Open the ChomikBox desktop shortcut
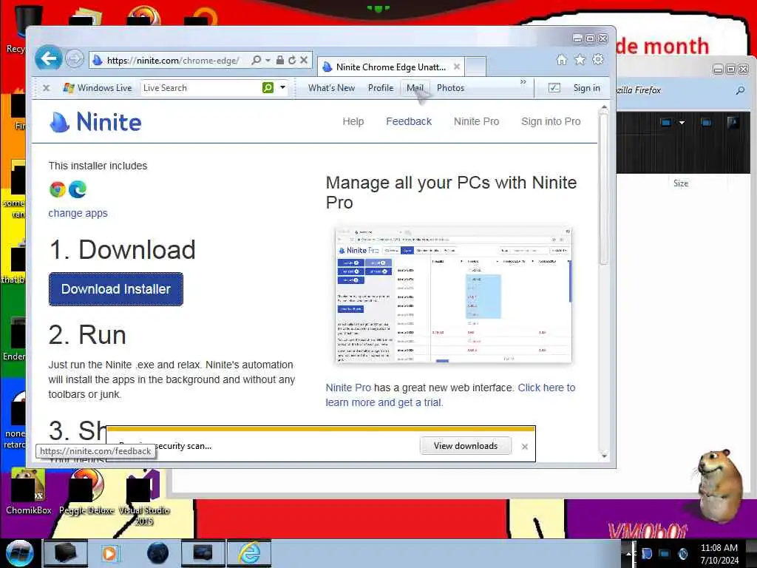Screen dimensions: 757x568 click(x=29, y=492)
